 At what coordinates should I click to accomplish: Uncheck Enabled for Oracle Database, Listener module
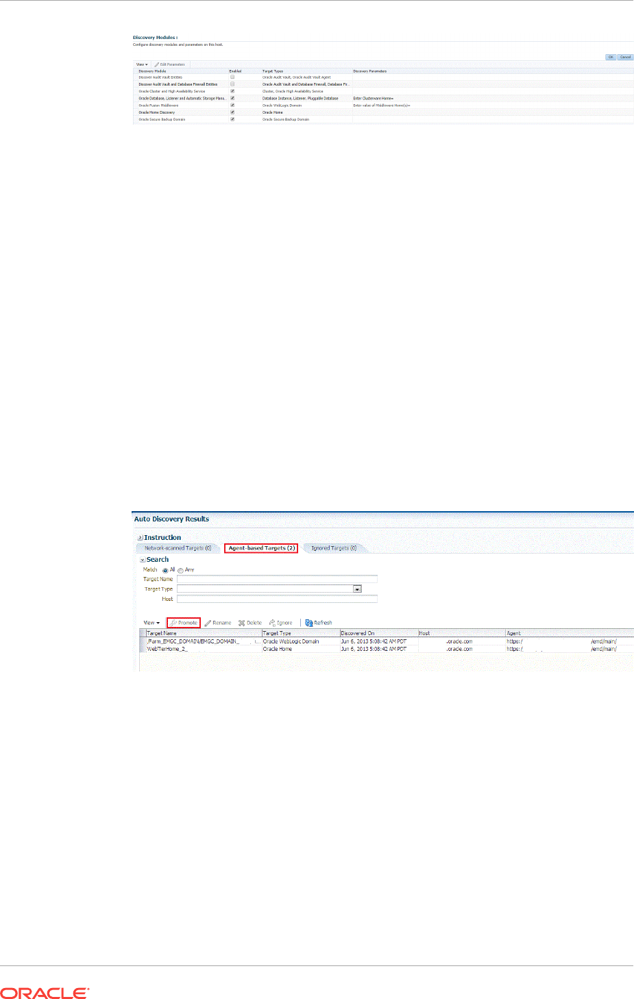point(232,98)
